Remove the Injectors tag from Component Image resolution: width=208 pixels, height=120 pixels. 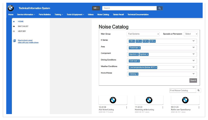[x=138, y=54]
